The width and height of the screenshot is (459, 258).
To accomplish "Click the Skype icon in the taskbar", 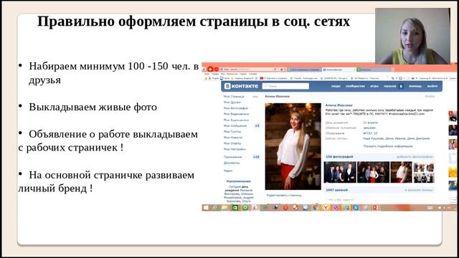I will (356, 207).
